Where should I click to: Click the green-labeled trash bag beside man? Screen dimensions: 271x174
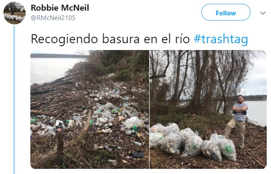(227, 148)
